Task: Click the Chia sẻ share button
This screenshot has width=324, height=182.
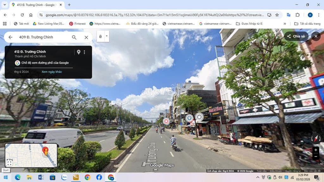Action: pyautogui.click(x=296, y=36)
